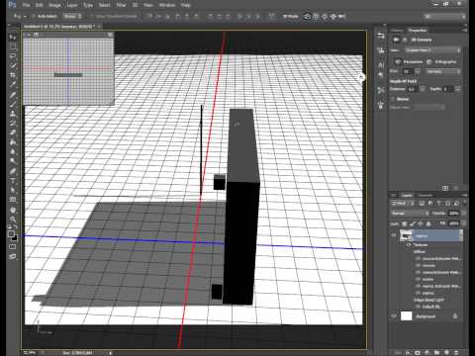This screenshot has width=475, height=356.
Task: Open the lens units dropdown beside FOV
Action: tap(443, 71)
